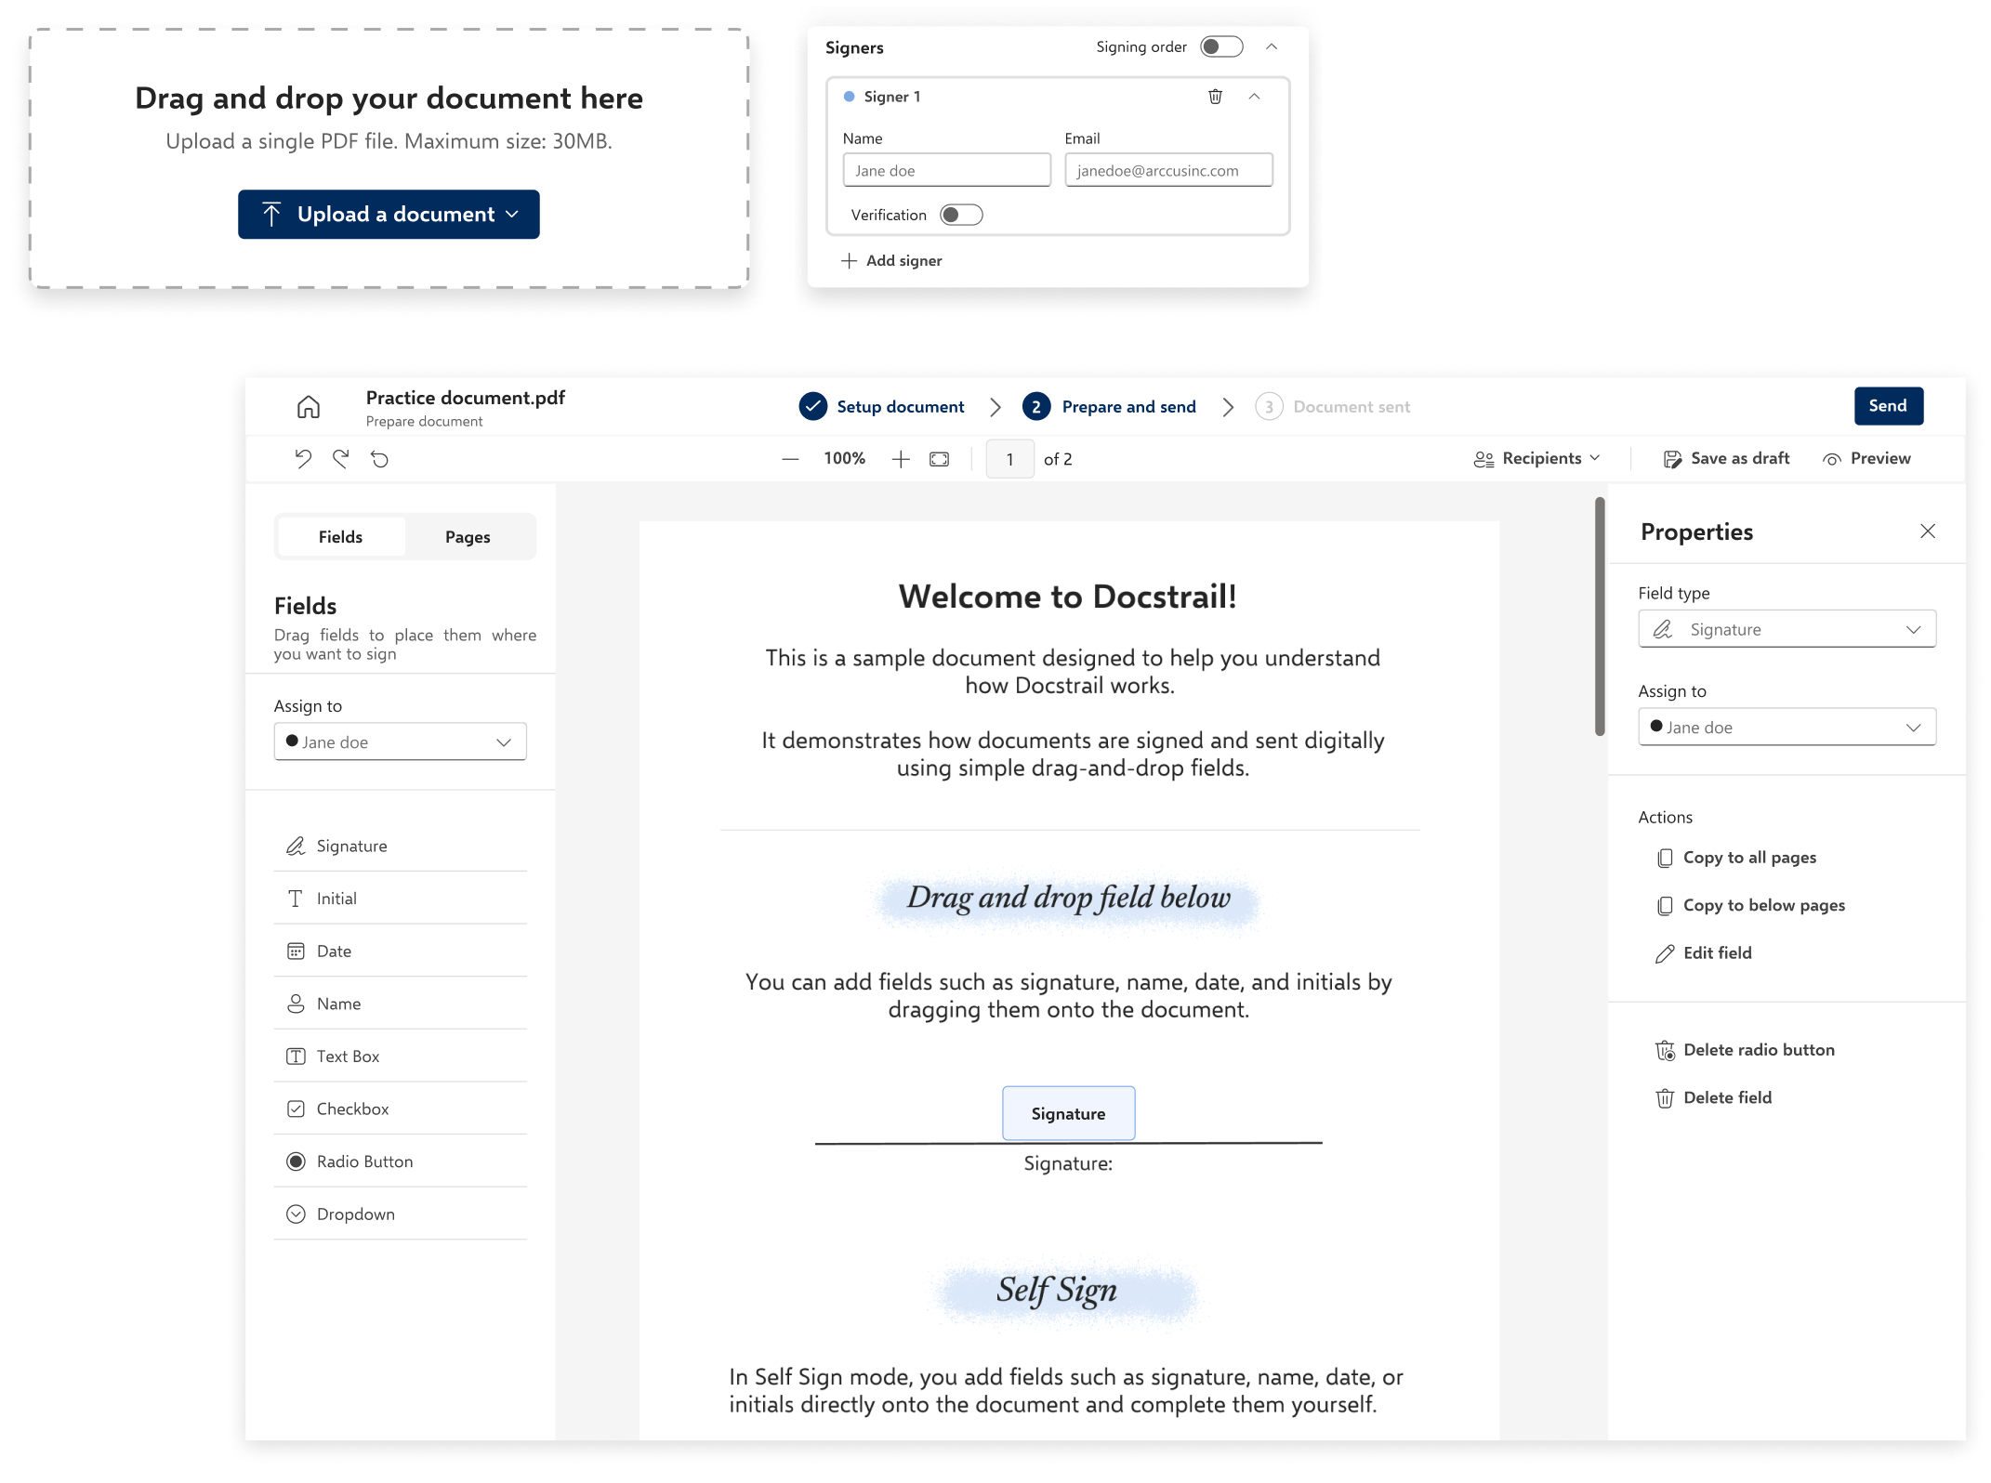This screenshot has width=1991, height=1483.
Task: Click the home icon
Action: (309, 407)
